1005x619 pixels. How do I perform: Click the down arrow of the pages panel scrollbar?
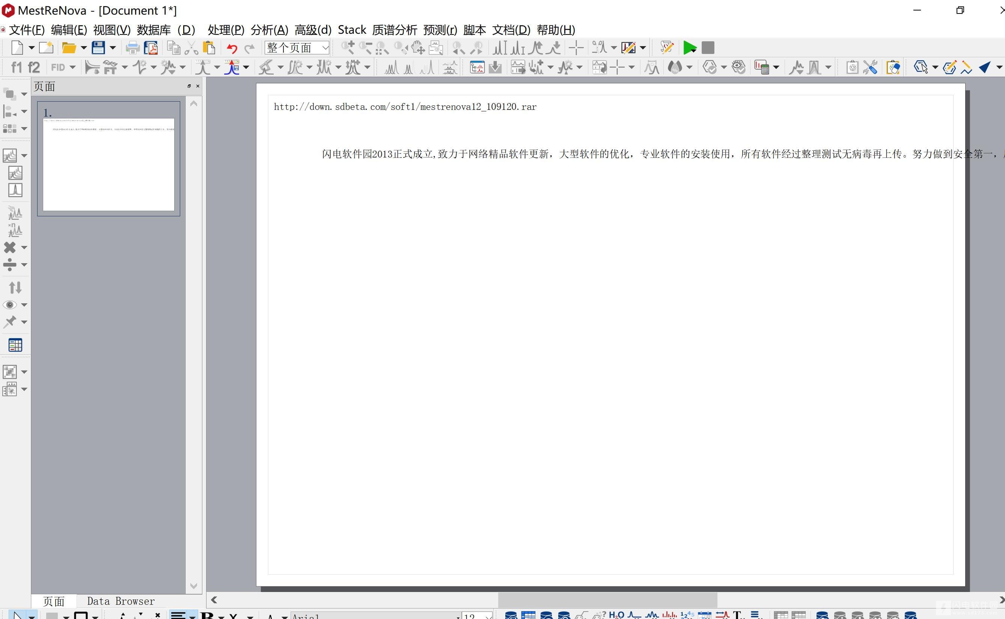(x=194, y=586)
